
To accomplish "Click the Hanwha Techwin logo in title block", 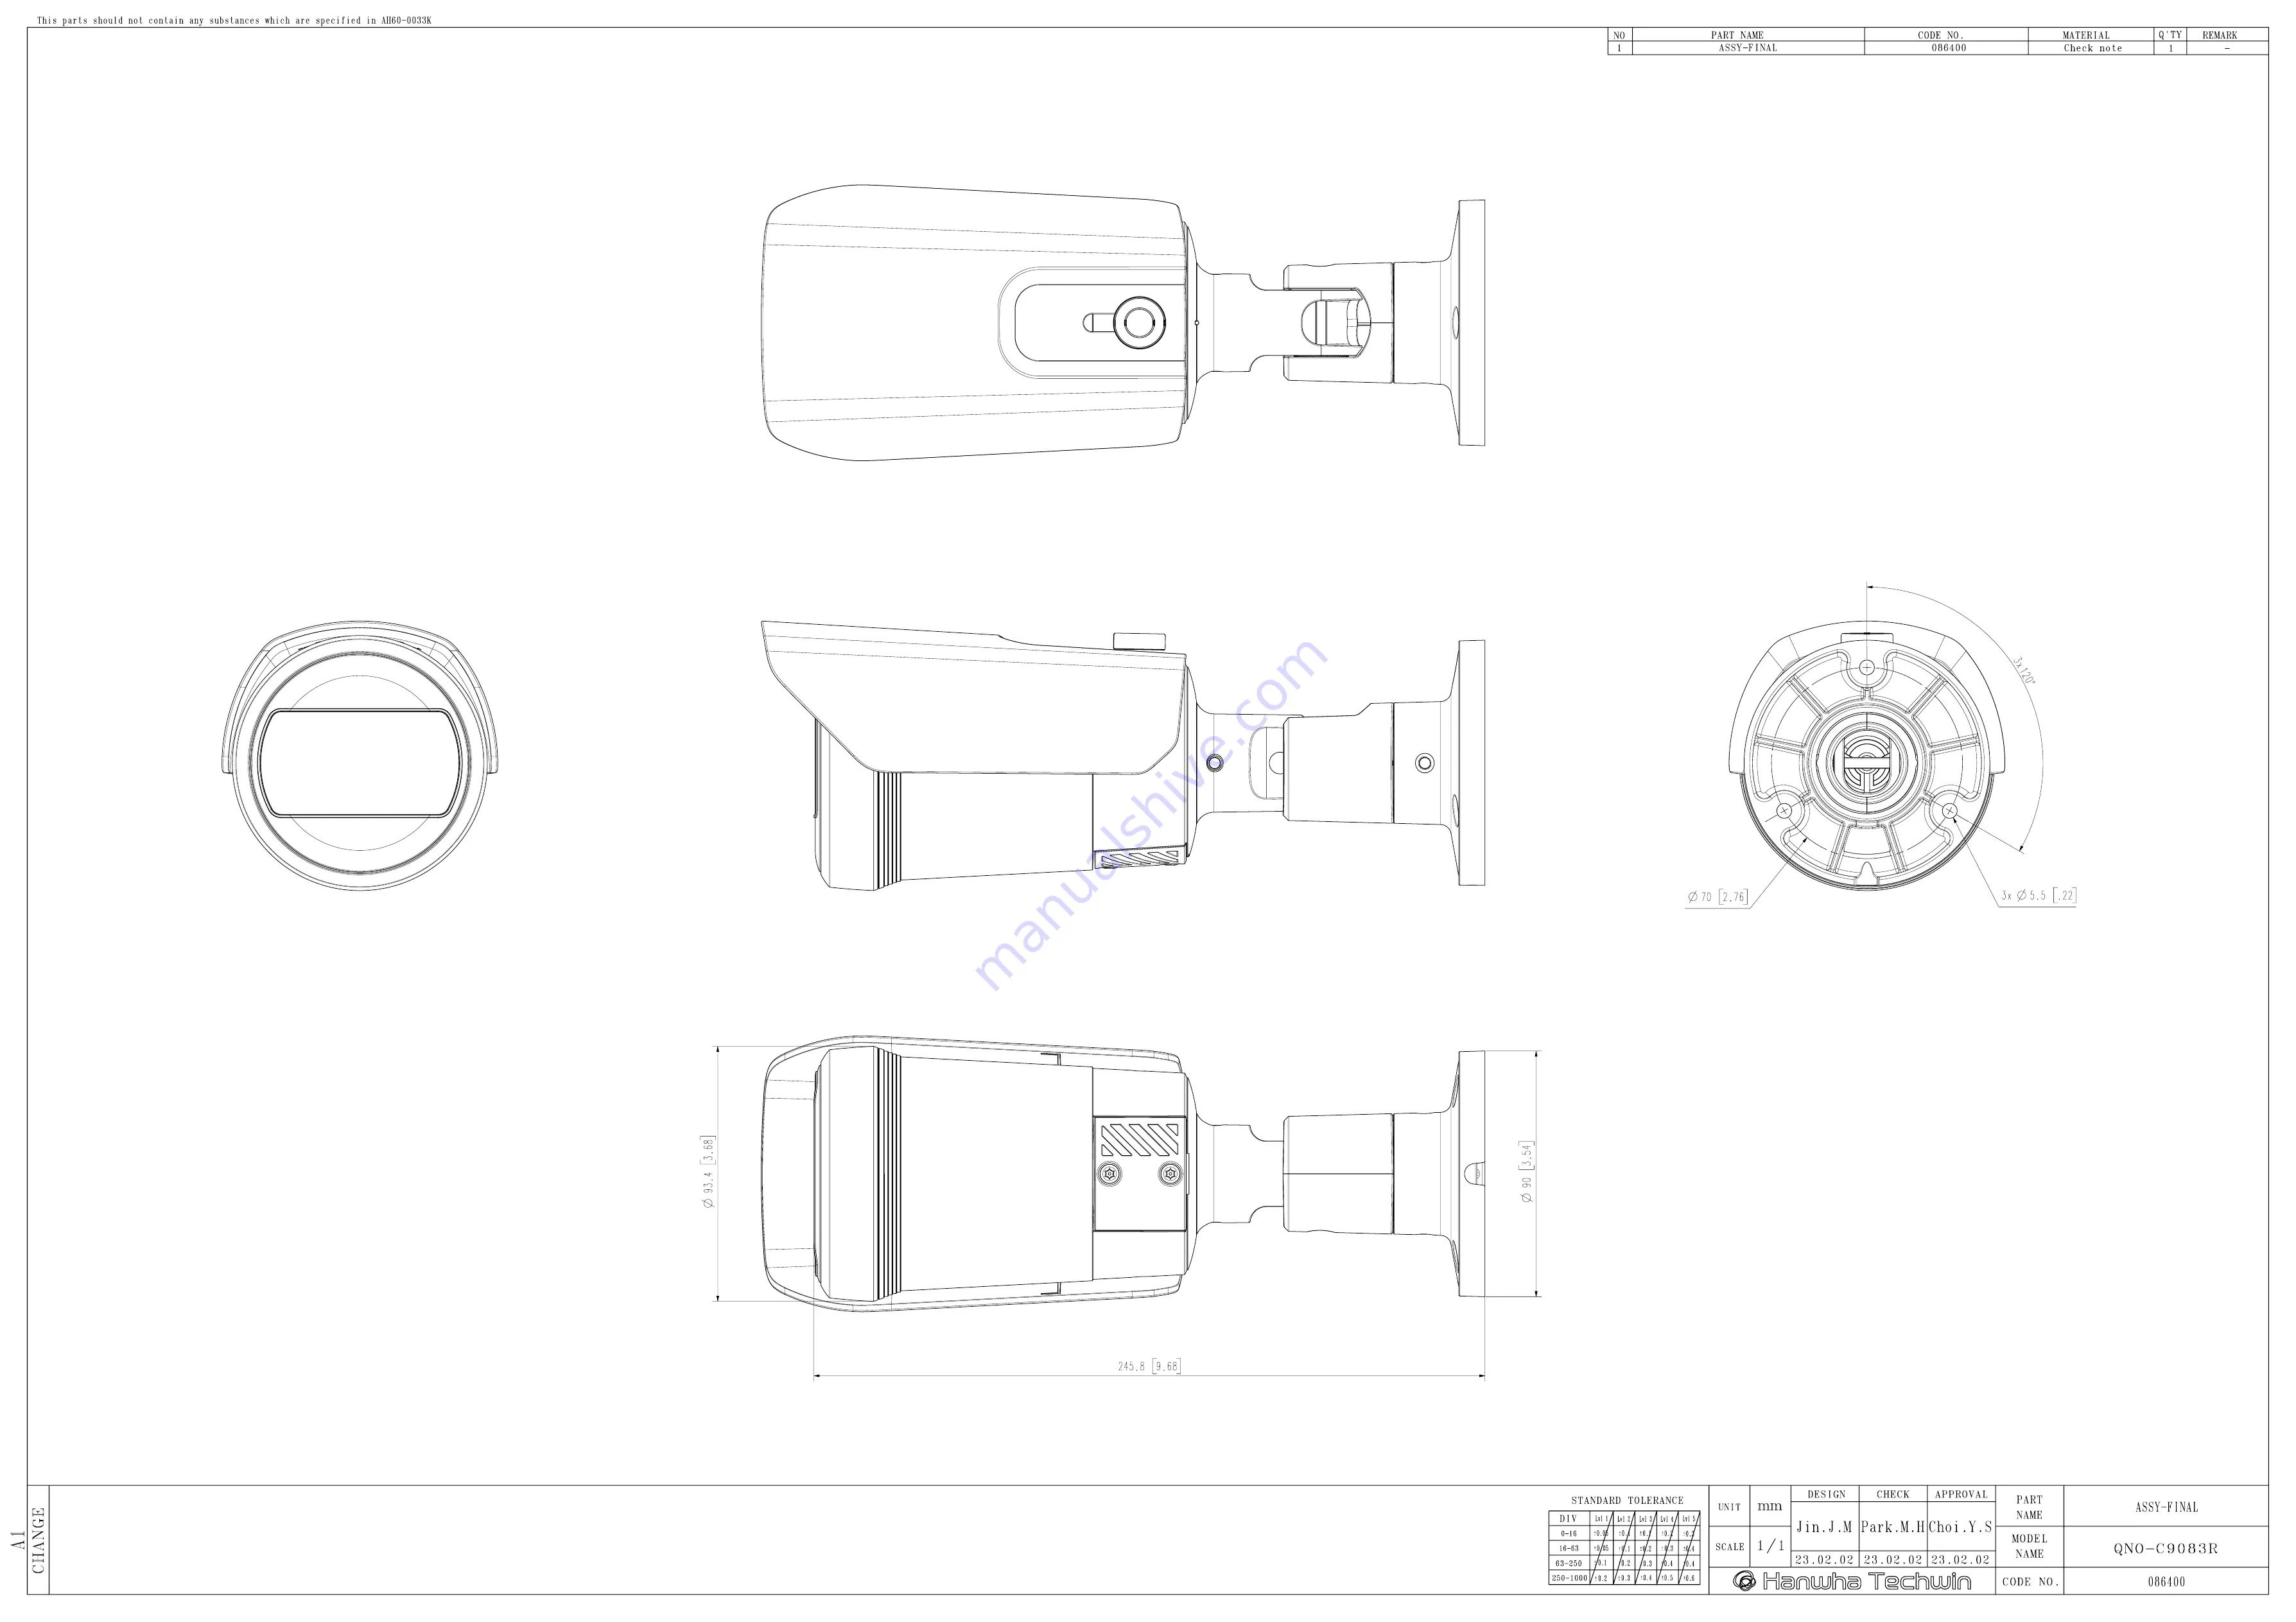I will pos(1852,1581).
